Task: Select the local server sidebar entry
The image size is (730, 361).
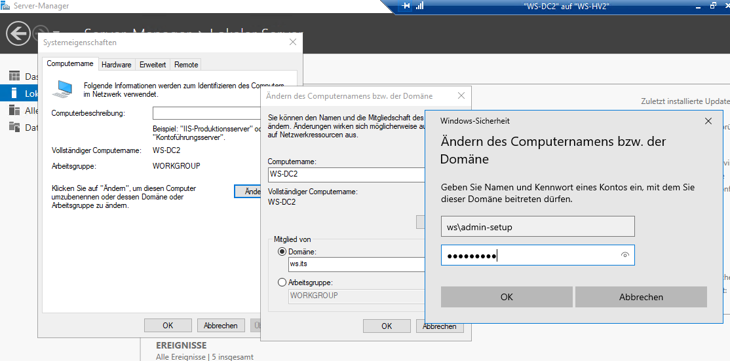Action: [x=18, y=93]
